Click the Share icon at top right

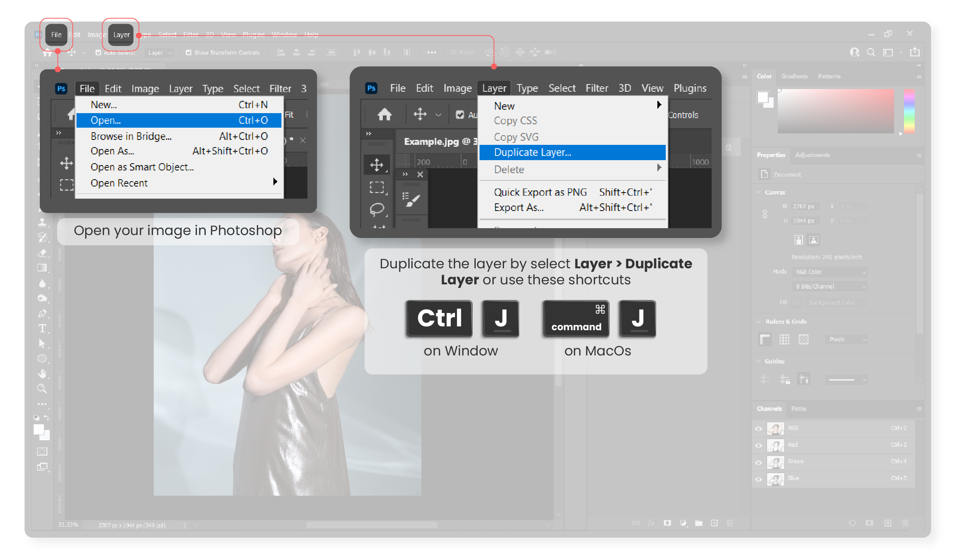pos(915,52)
